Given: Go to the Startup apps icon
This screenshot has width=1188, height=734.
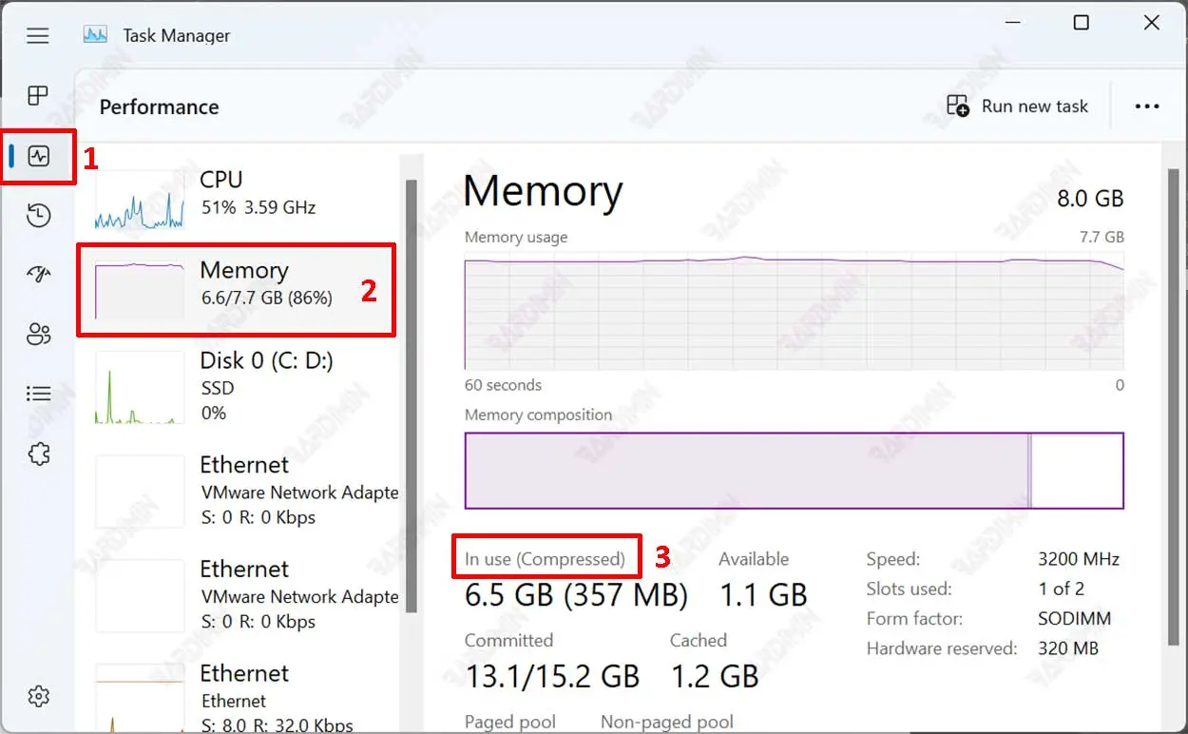Looking at the screenshot, I should [x=38, y=275].
